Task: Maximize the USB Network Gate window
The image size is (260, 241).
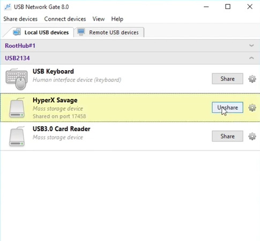Action: click(x=228, y=7)
